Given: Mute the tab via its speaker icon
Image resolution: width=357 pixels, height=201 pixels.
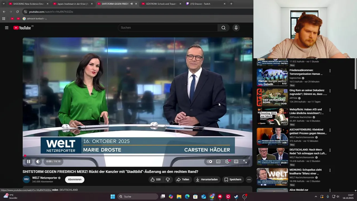Looking at the screenshot, I should (132, 4).
